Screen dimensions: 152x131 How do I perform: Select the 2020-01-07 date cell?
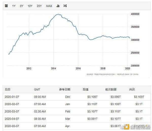pyautogui.click(x=12, y=97)
